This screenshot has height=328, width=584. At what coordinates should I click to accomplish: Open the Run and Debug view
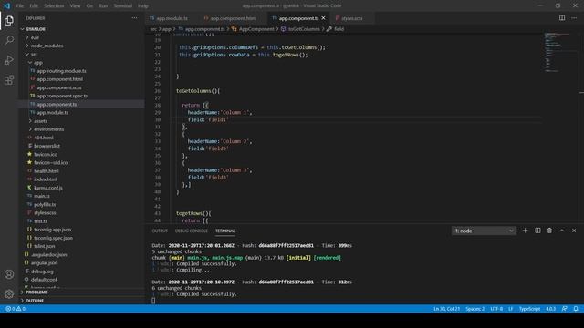tap(9, 60)
